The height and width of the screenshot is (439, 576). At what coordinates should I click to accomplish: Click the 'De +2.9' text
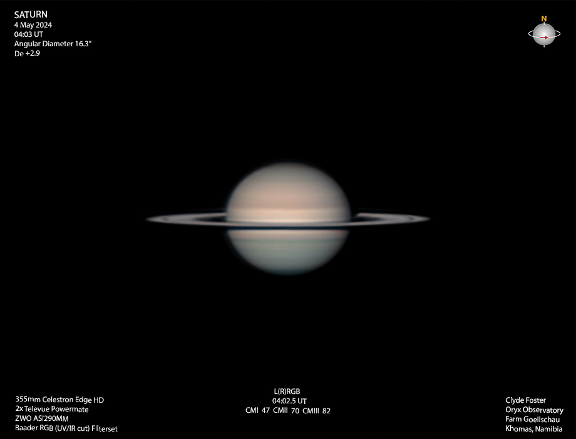[x=27, y=53]
